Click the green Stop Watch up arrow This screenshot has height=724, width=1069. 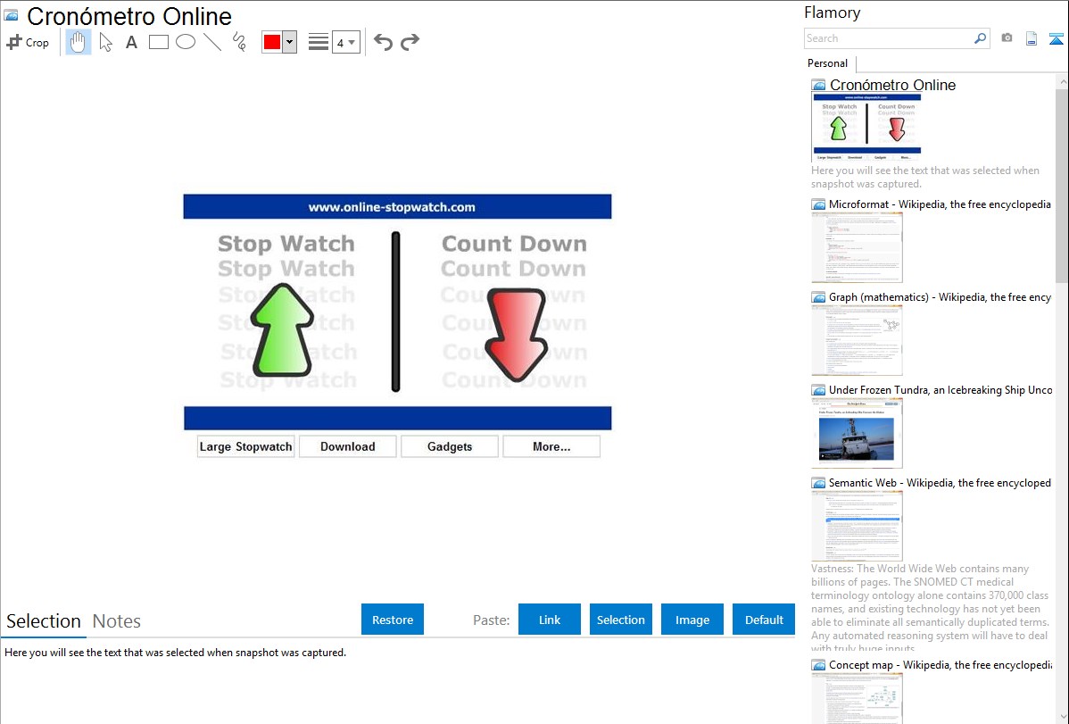point(282,330)
